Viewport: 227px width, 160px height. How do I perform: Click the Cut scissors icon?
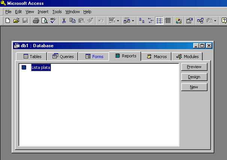[64, 21]
